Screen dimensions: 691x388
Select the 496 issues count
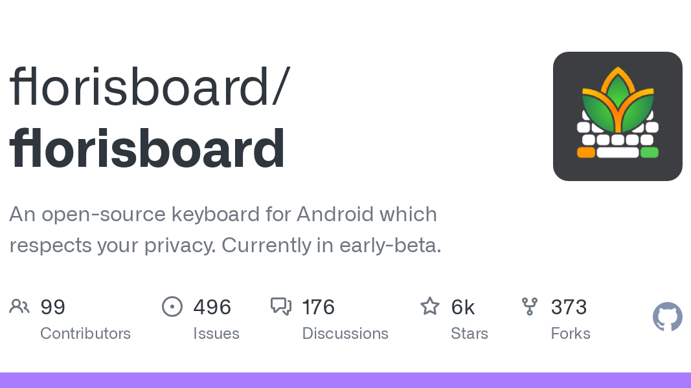click(212, 307)
